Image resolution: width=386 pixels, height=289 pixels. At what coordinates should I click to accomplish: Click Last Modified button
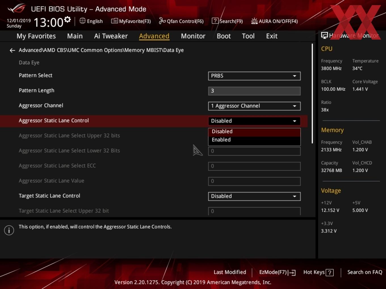[230, 272]
